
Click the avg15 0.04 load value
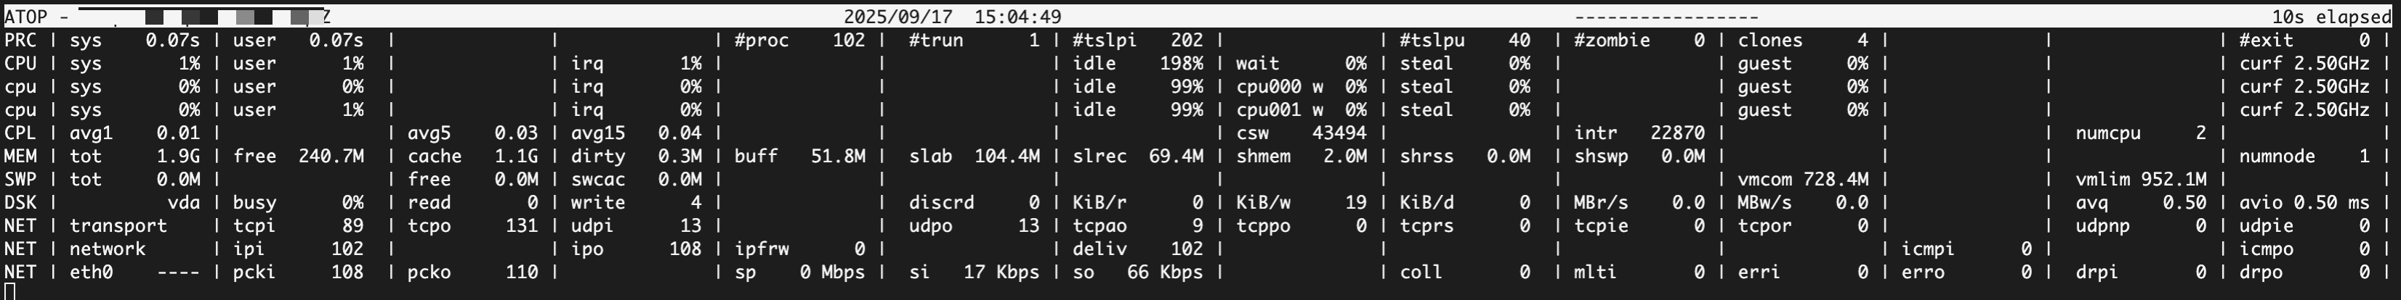(636, 133)
